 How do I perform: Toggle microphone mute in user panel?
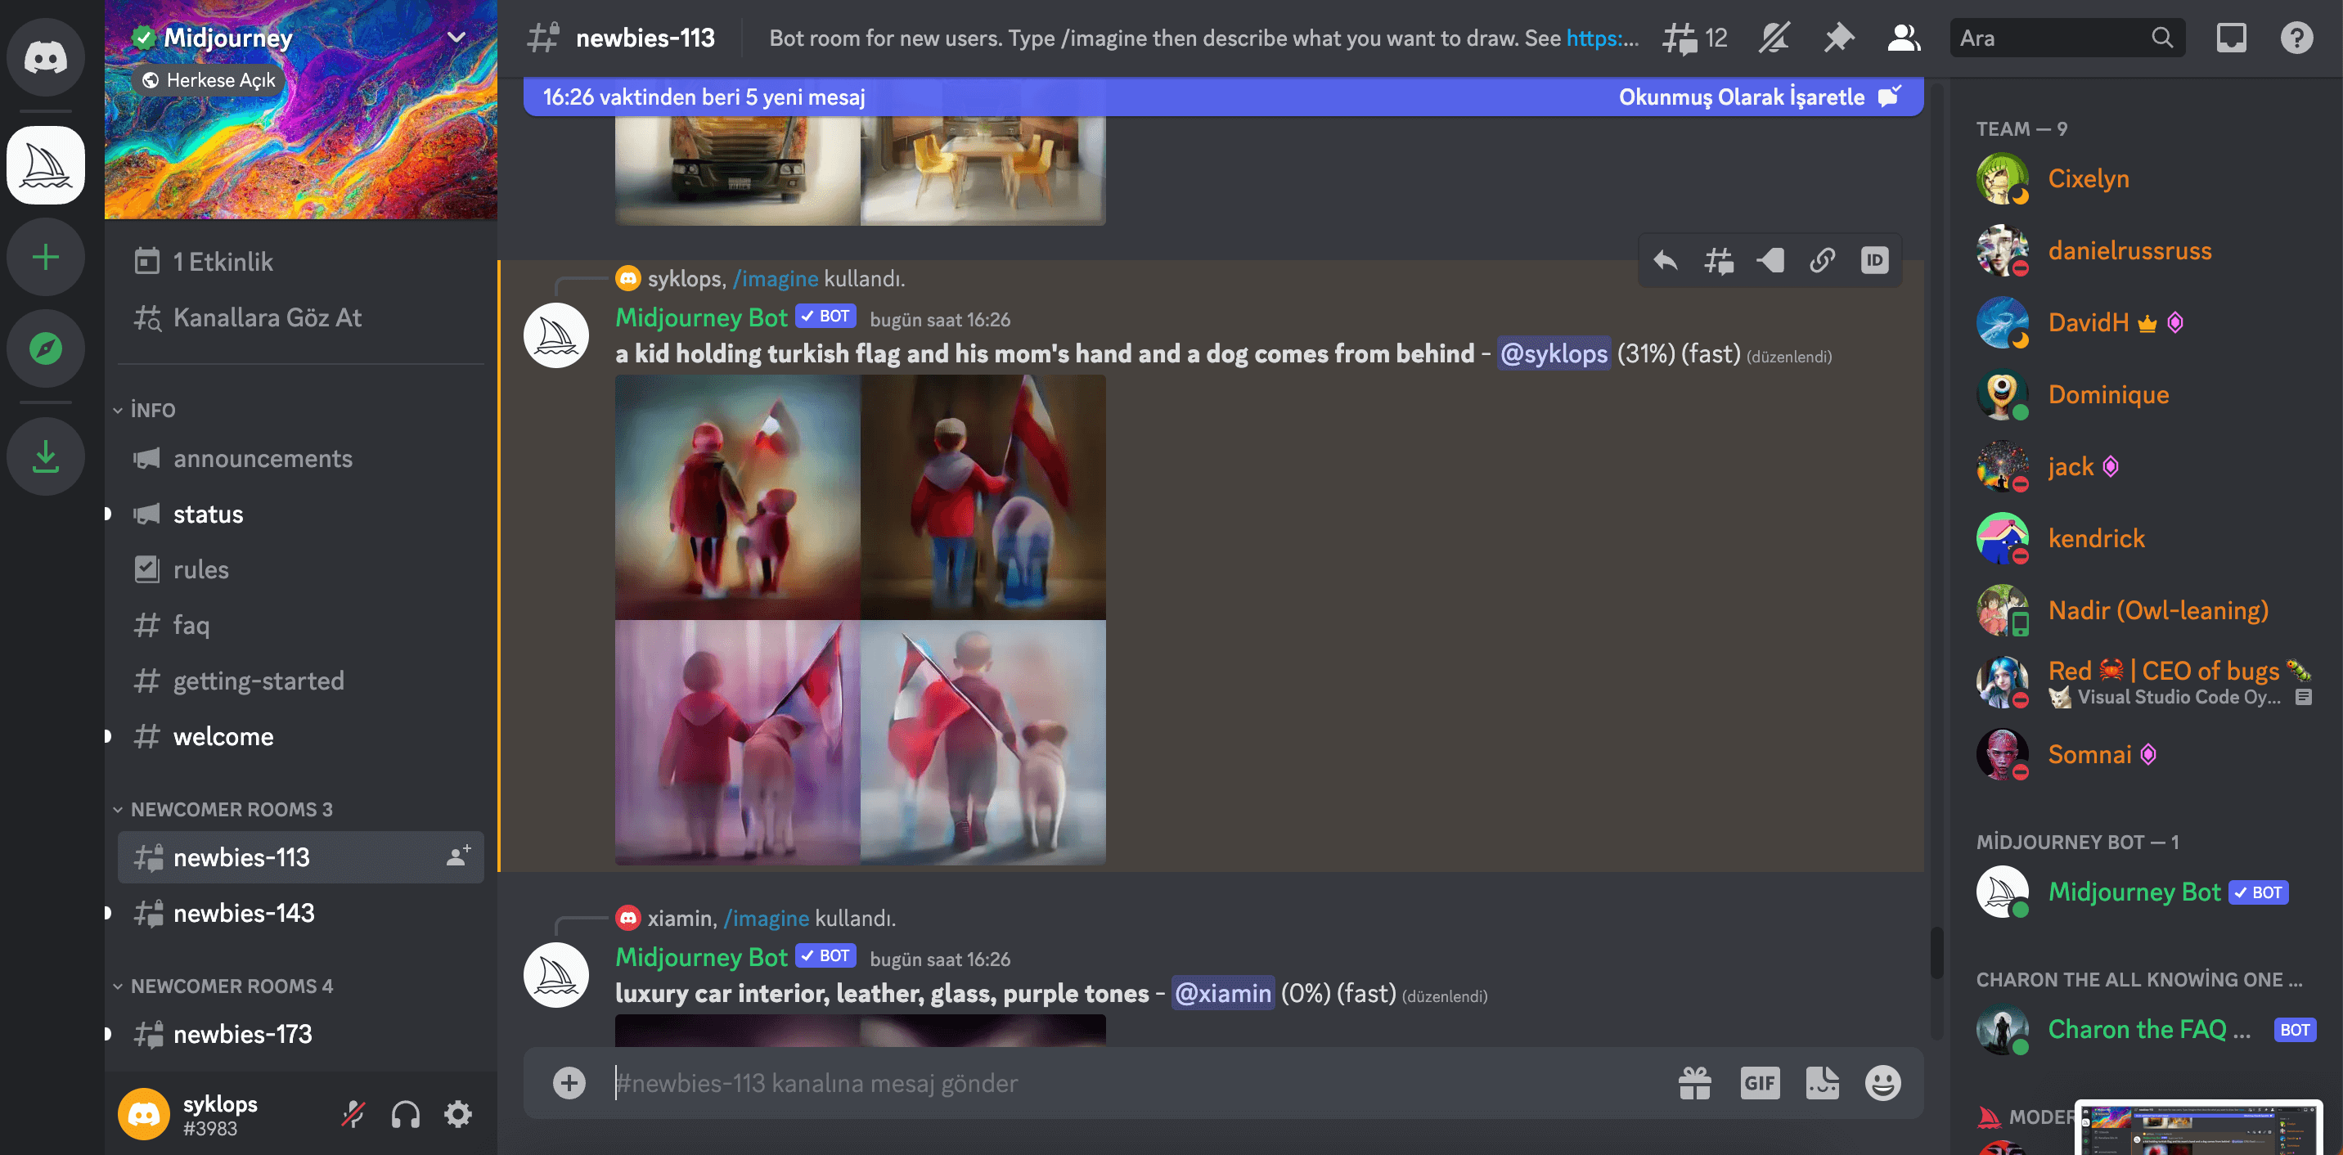coord(353,1114)
